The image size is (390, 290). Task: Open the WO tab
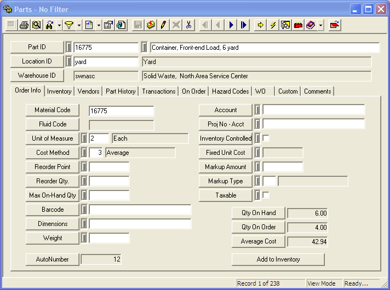263,91
